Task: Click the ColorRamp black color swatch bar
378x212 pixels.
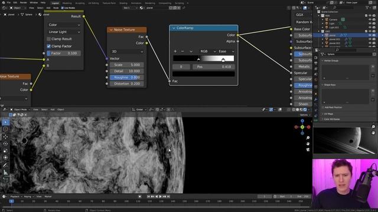Action: click(x=203, y=74)
